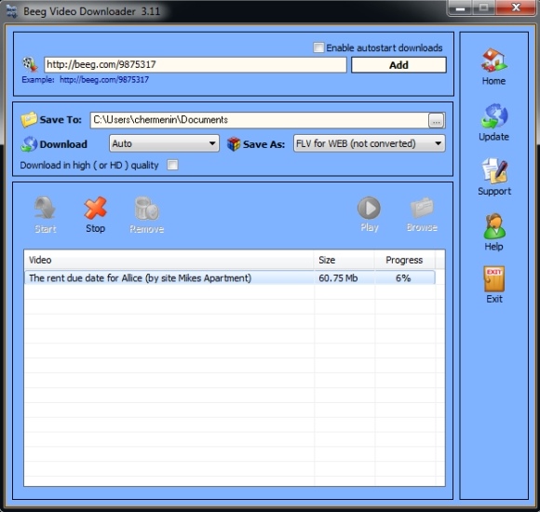This screenshot has width=540, height=512.
Task: Click the film reel icon beside URL field
Action: pos(30,64)
